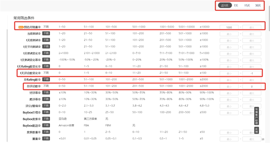Choose FBM under Buybox配送

[108, 125]
